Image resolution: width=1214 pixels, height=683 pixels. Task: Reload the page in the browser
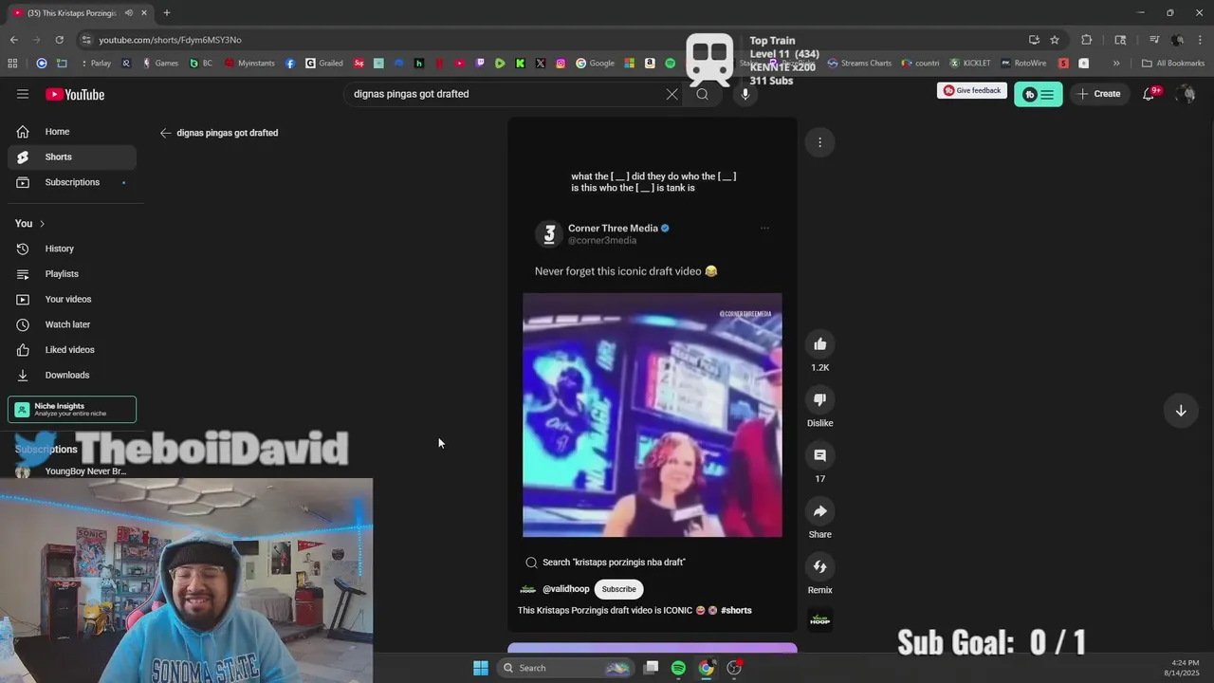[59, 40]
